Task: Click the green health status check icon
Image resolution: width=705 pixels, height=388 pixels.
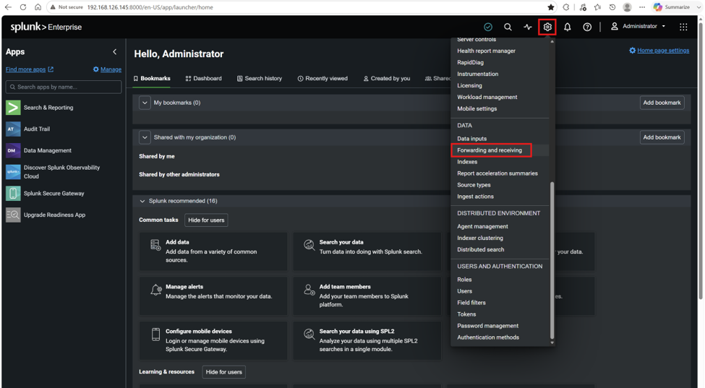Action: point(488,27)
